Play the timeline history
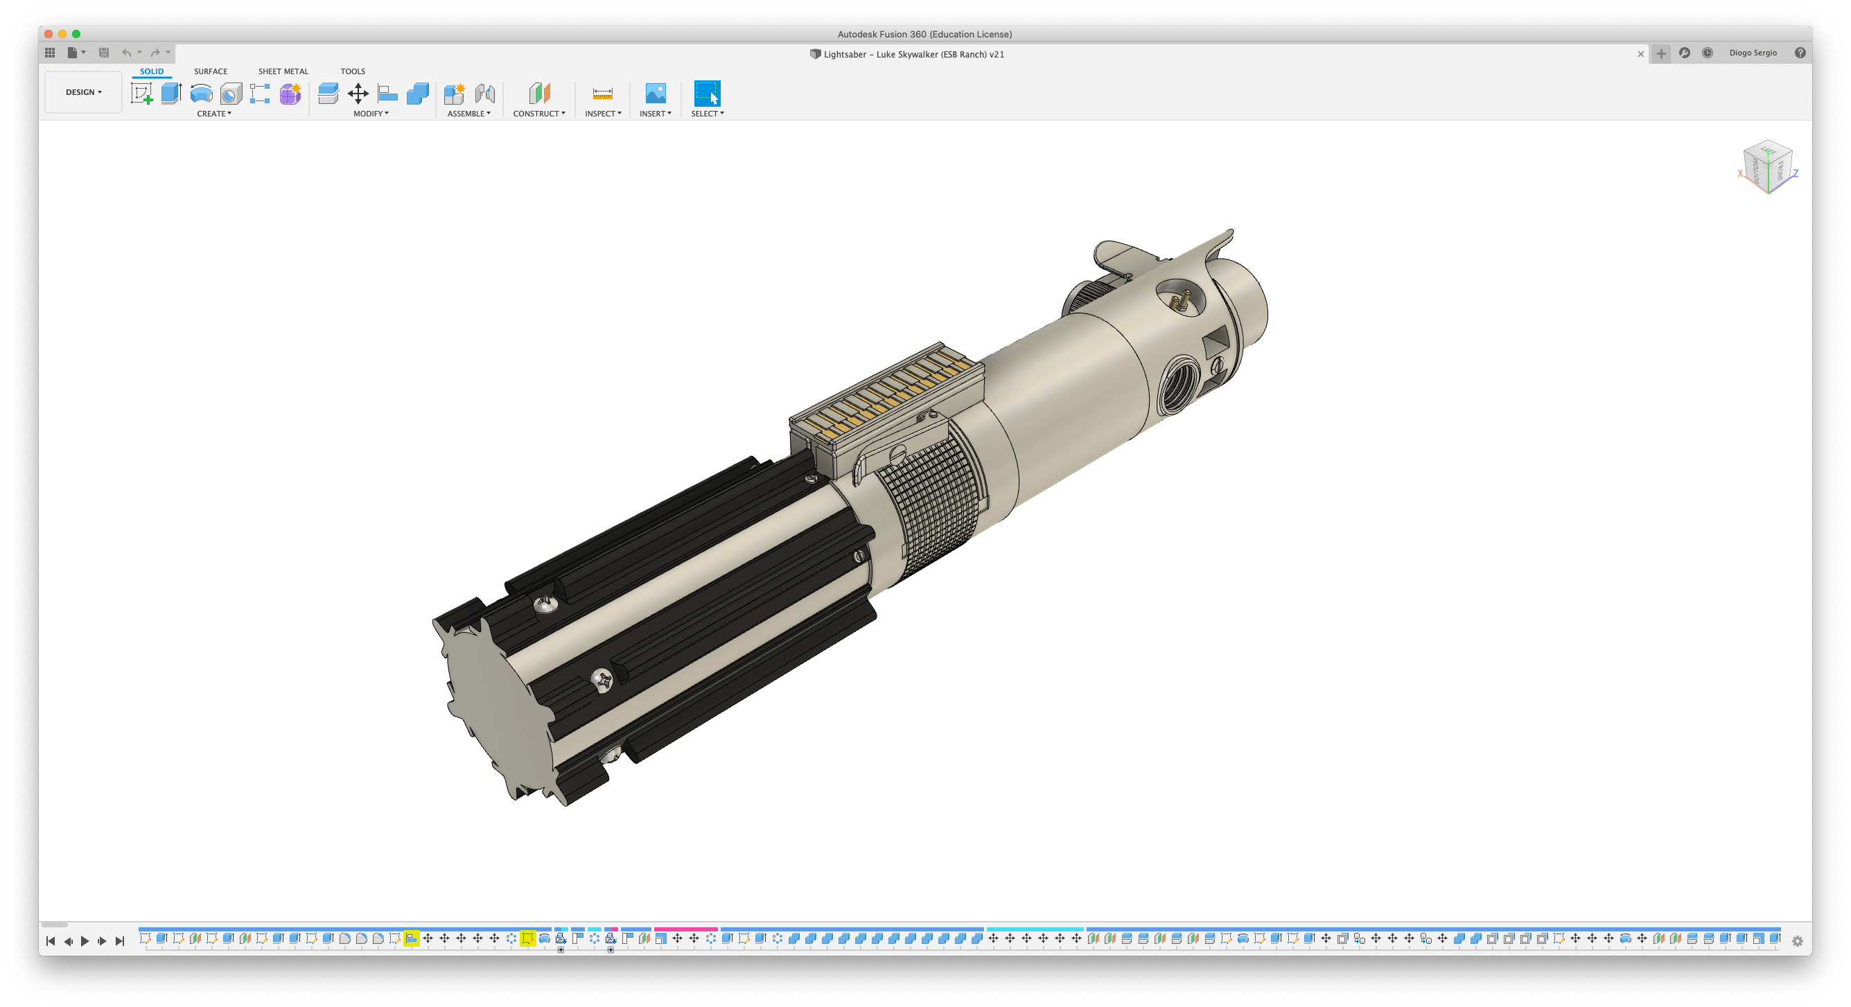Screen dimensions: 1851x1007 pyautogui.click(x=85, y=941)
